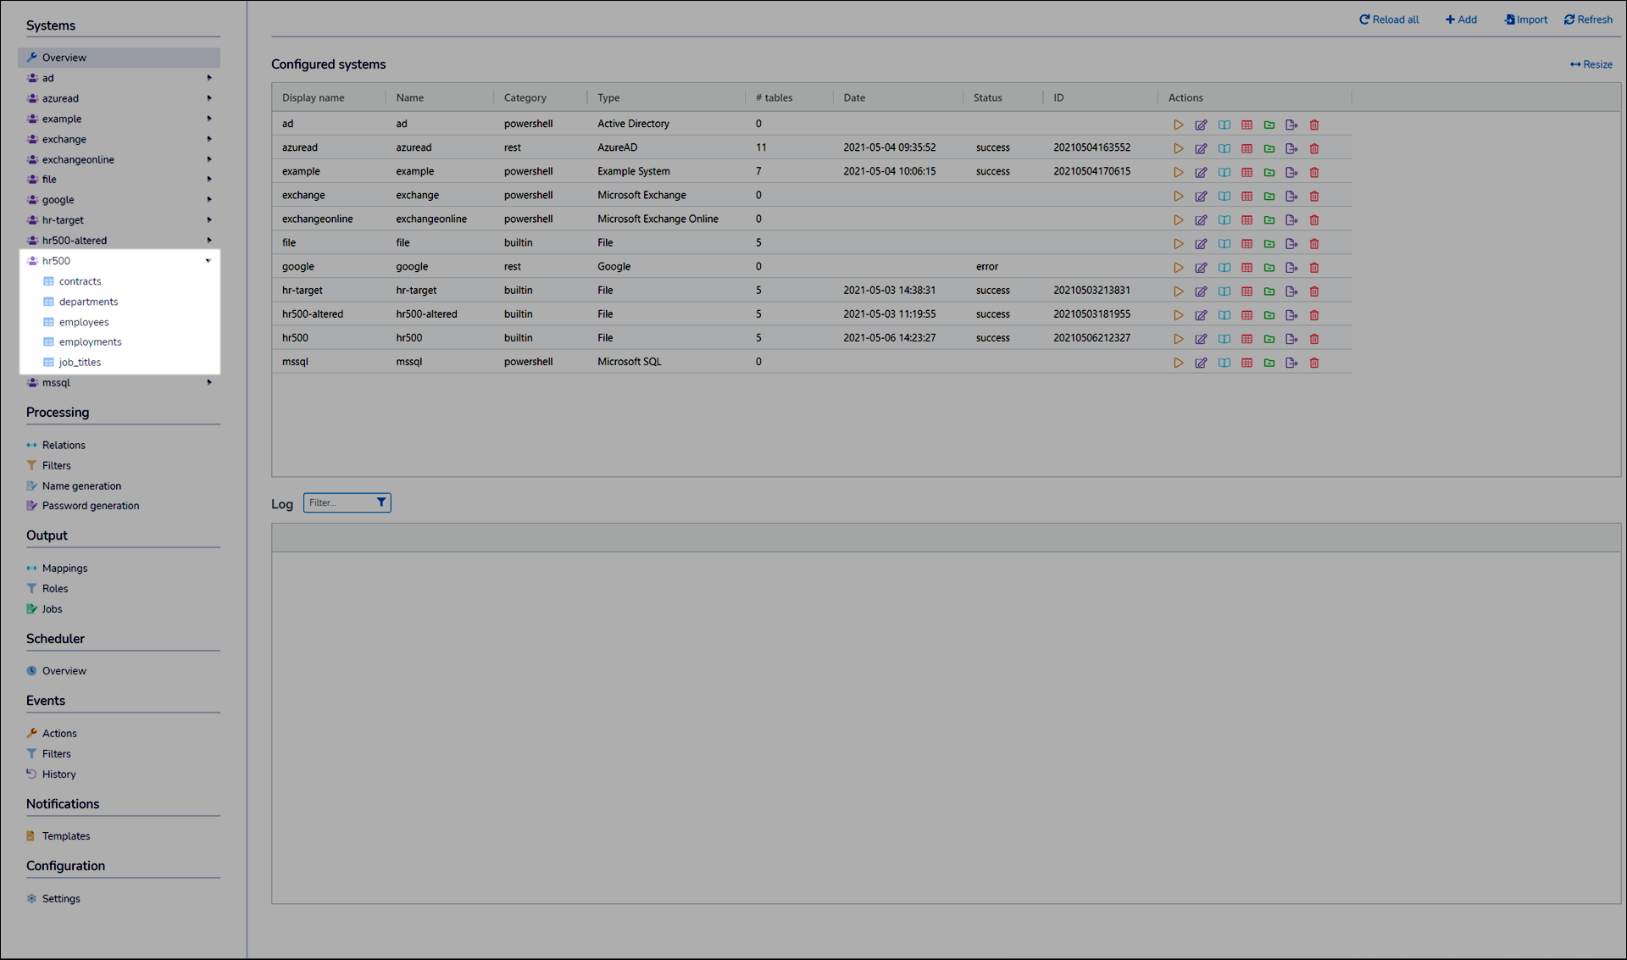Expand the hr500-altered system entry
The width and height of the screenshot is (1627, 960).
pos(208,240)
